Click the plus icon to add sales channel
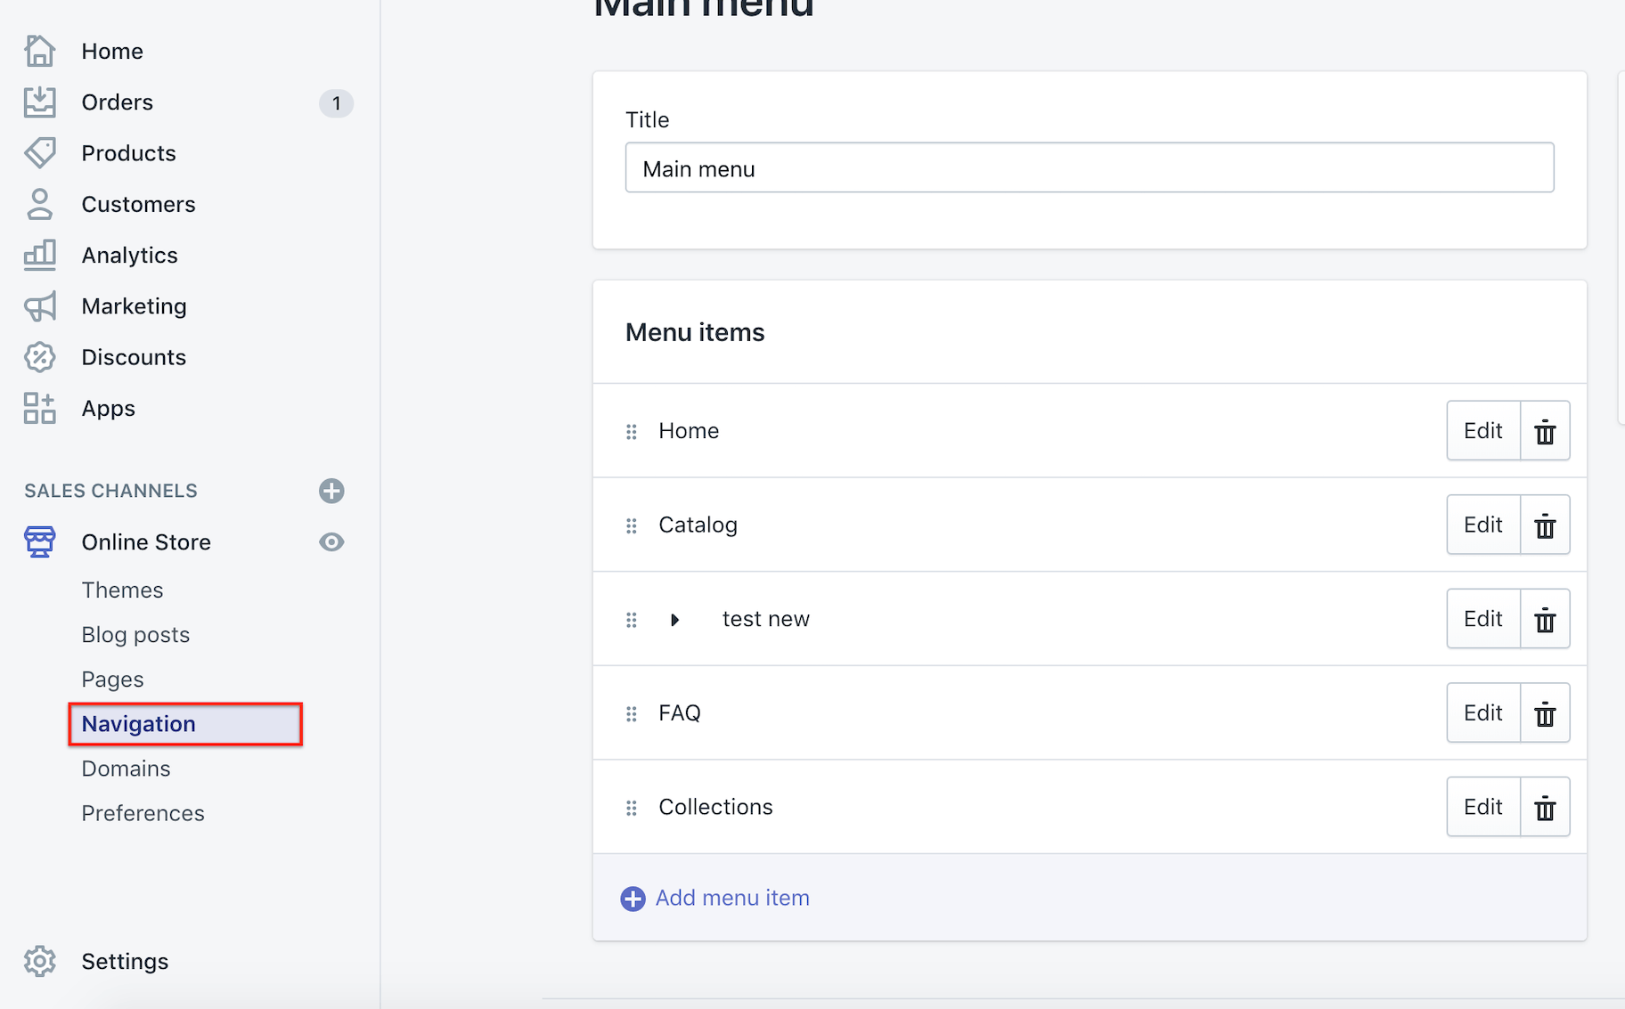The width and height of the screenshot is (1625, 1009). click(x=331, y=490)
